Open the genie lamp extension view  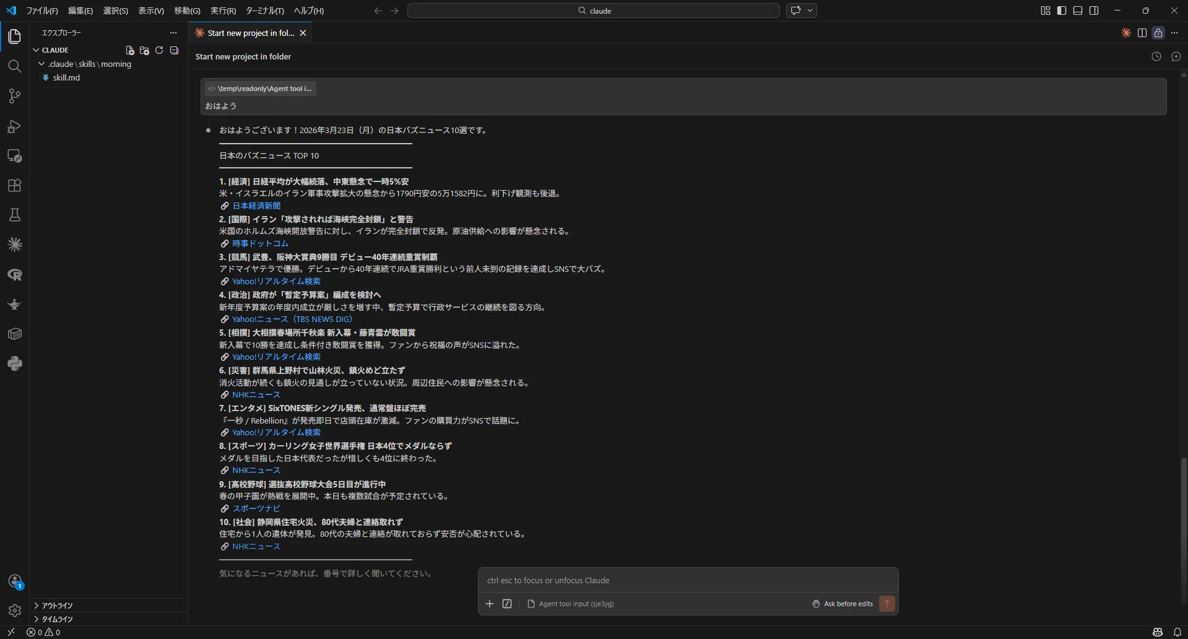(14, 304)
